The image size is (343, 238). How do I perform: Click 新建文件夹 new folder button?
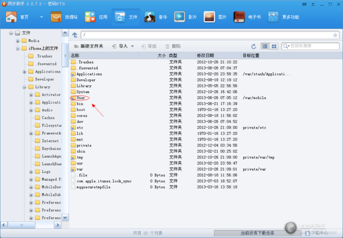89,46
